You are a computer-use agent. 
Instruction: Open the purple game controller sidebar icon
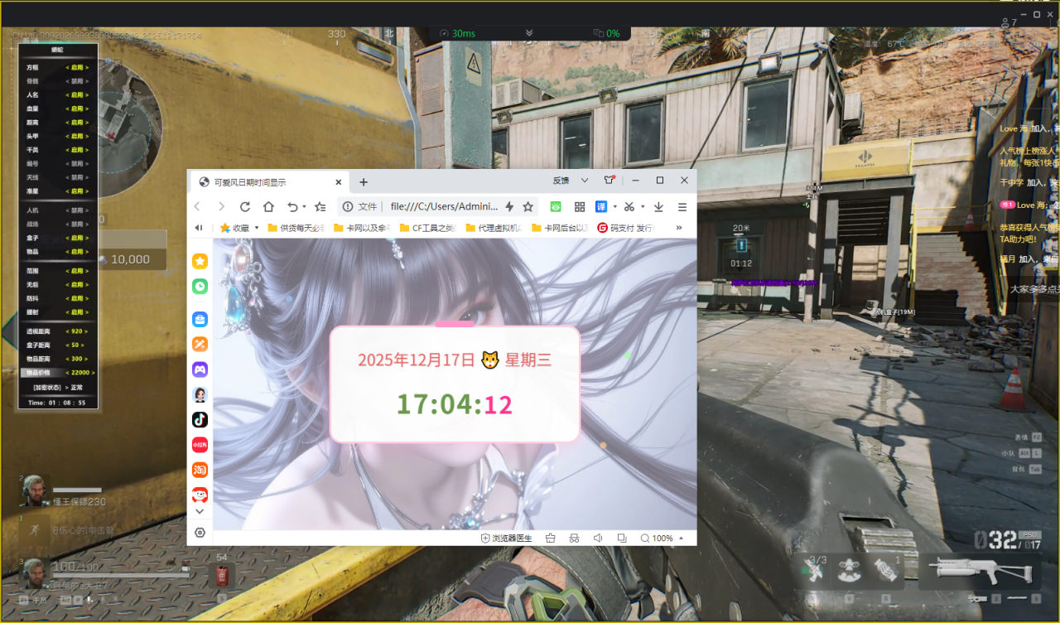tap(199, 369)
